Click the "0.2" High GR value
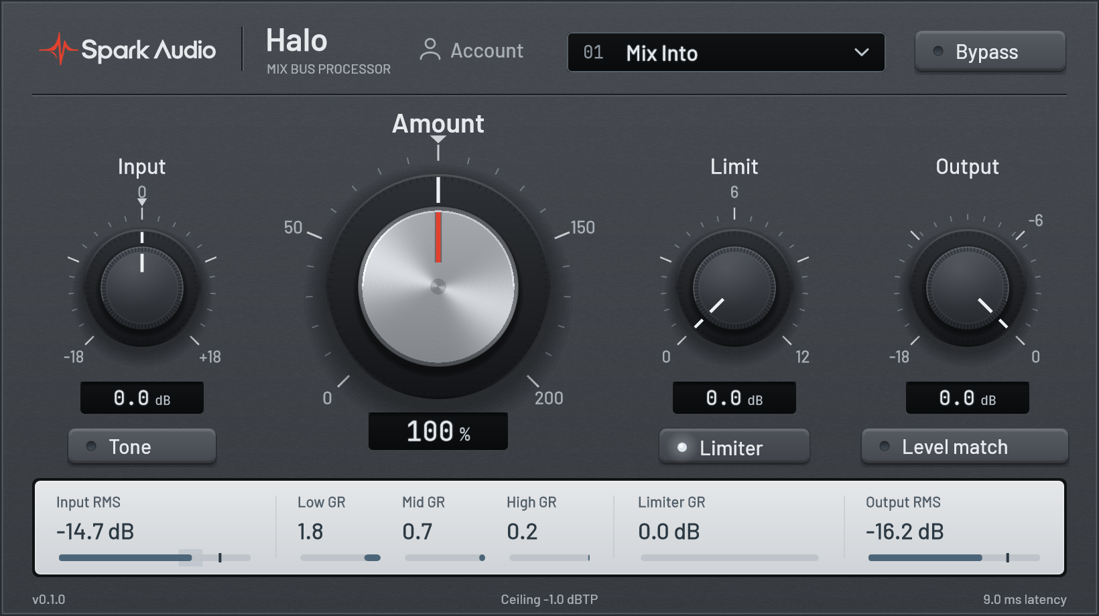The width and height of the screenshot is (1099, 616). (522, 532)
